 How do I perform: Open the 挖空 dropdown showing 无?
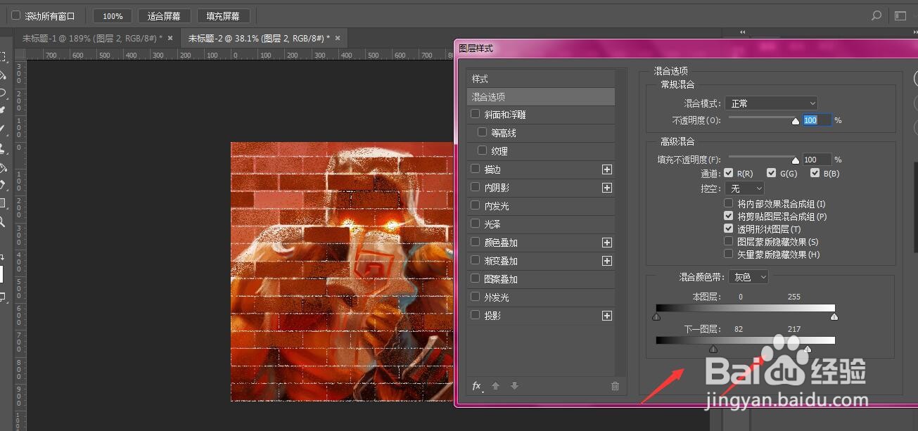(745, 188)
